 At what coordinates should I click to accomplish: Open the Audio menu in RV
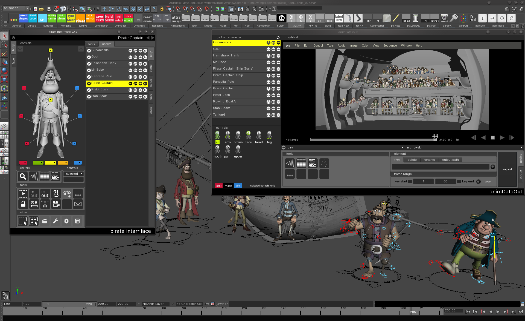click(x=342, y=46)
